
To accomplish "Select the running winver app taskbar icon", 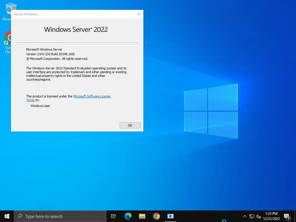I will [x=171, y=216].
